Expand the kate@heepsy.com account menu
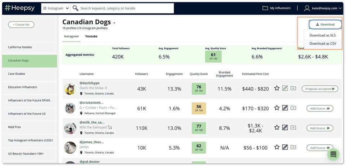This screenshot has width=346, height=166. pos(326,8)
